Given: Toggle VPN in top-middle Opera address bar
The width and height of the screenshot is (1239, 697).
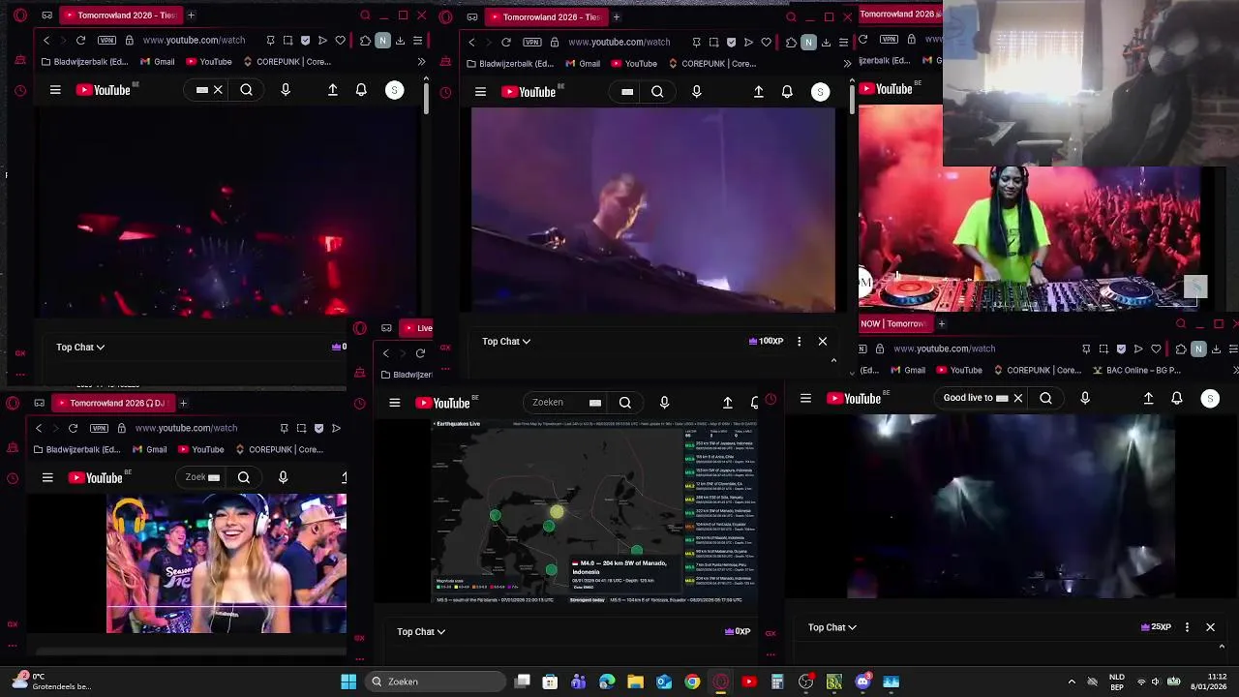Looking at the screenshot, I should [532, 43].
